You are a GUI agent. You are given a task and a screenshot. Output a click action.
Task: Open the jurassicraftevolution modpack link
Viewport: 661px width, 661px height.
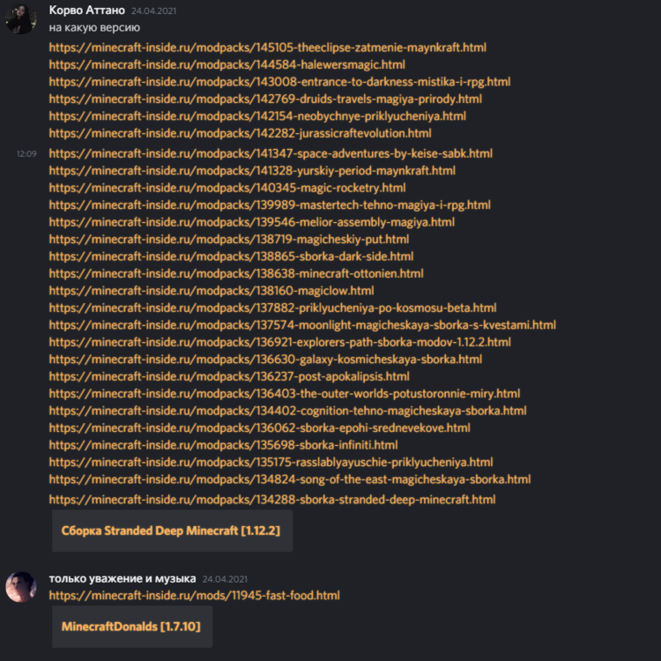[240, 133]
